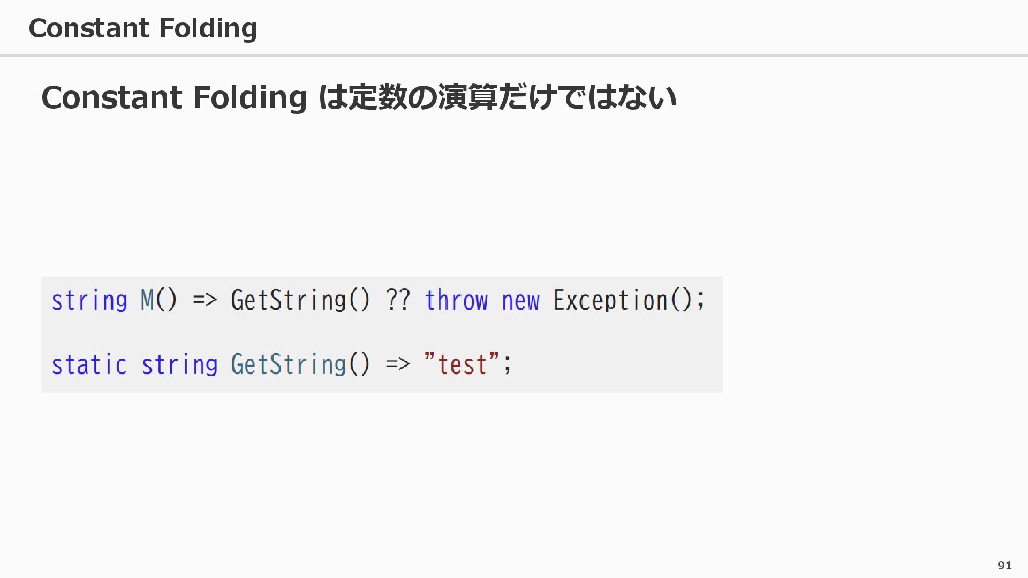Click the method name M() in code
1028x578 pixels.
[158, 300]
